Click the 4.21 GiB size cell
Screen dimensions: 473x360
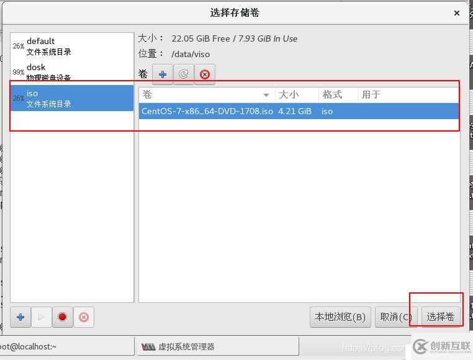click(x=295, y=111)
